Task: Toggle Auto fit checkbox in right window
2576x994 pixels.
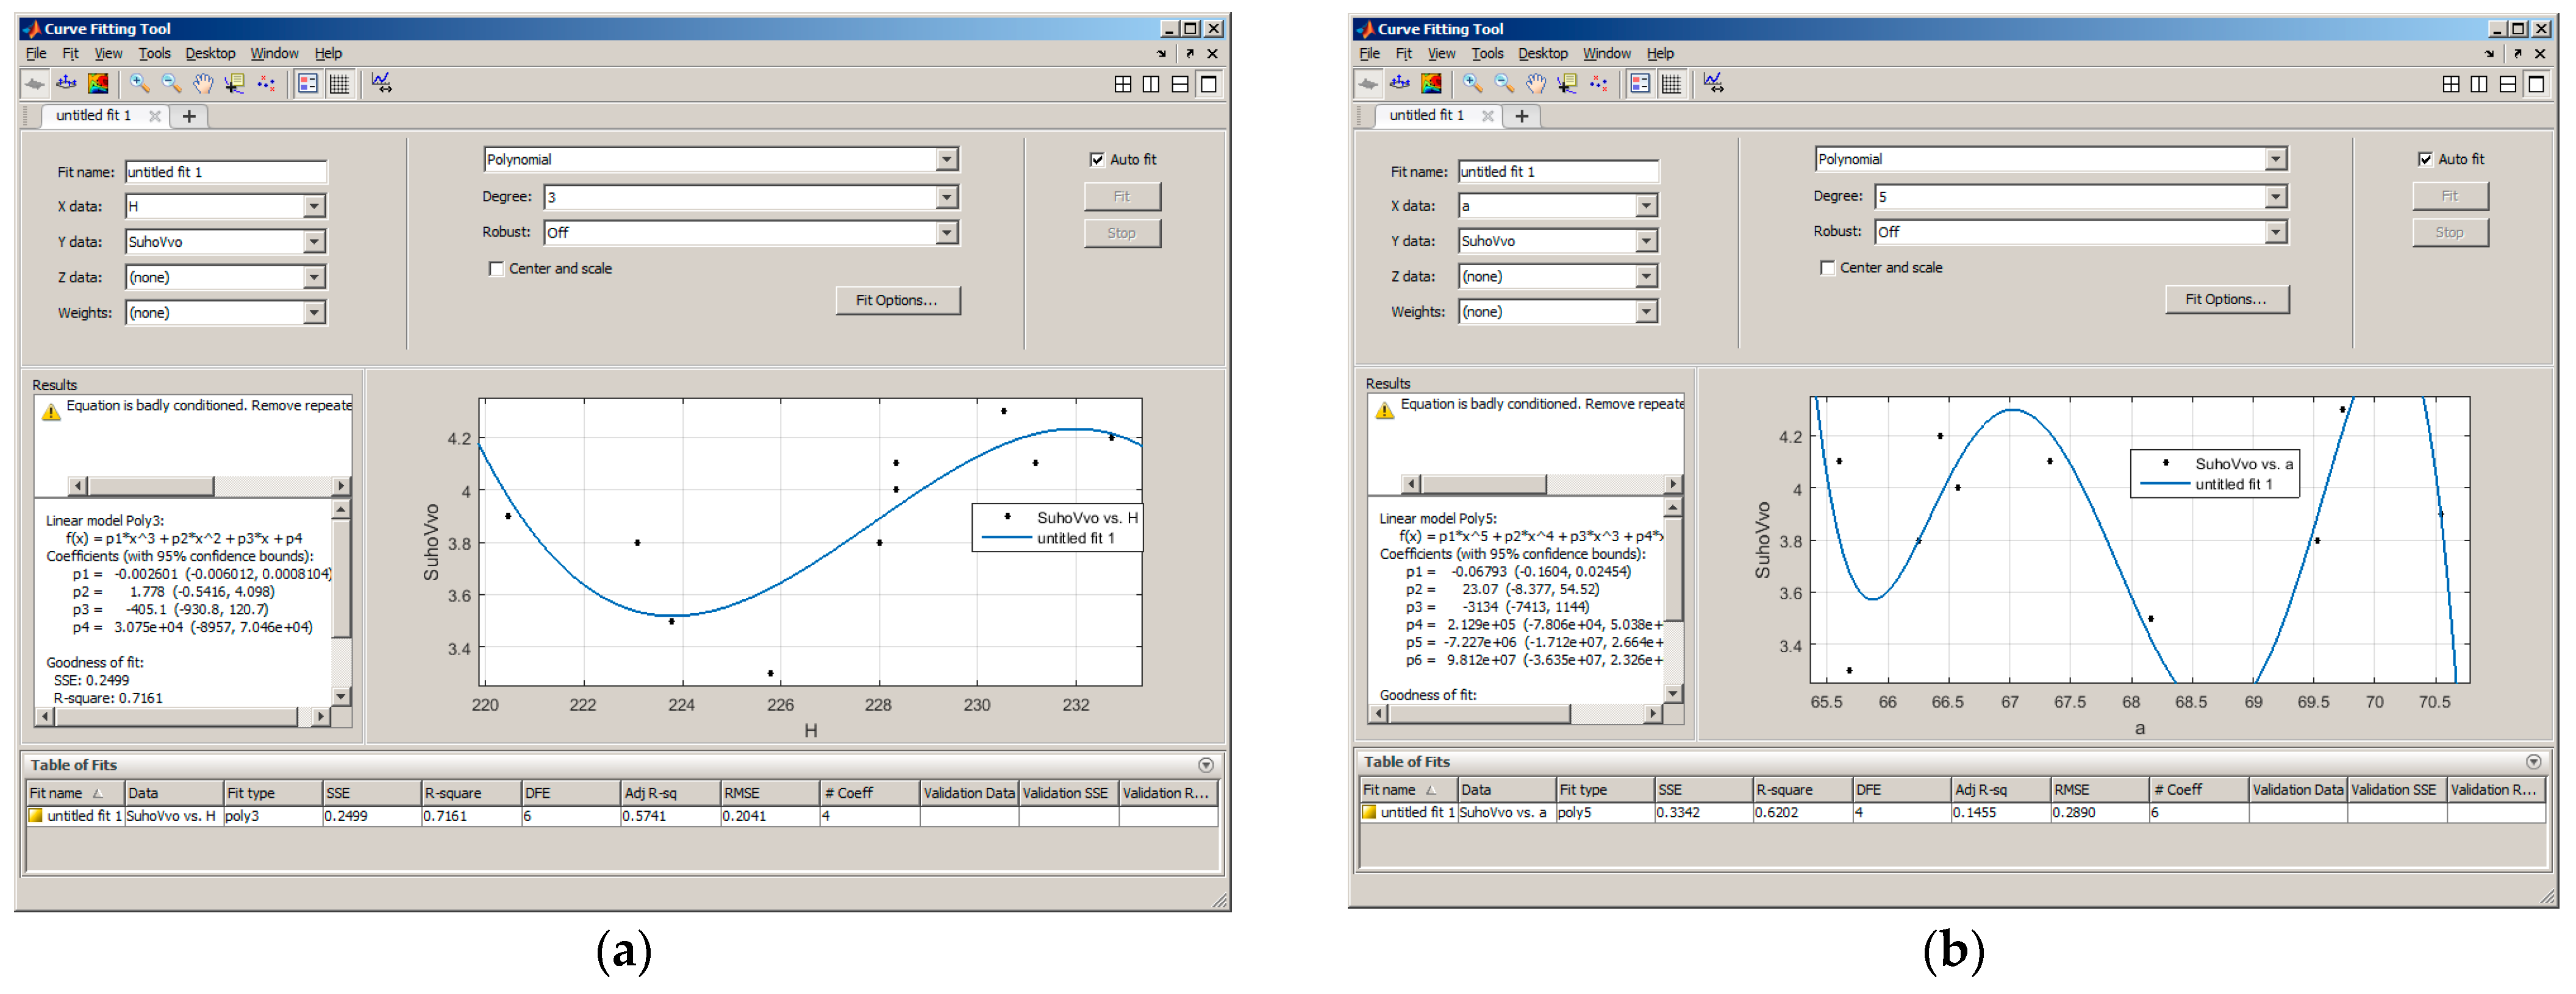Action: point(2425,160)
